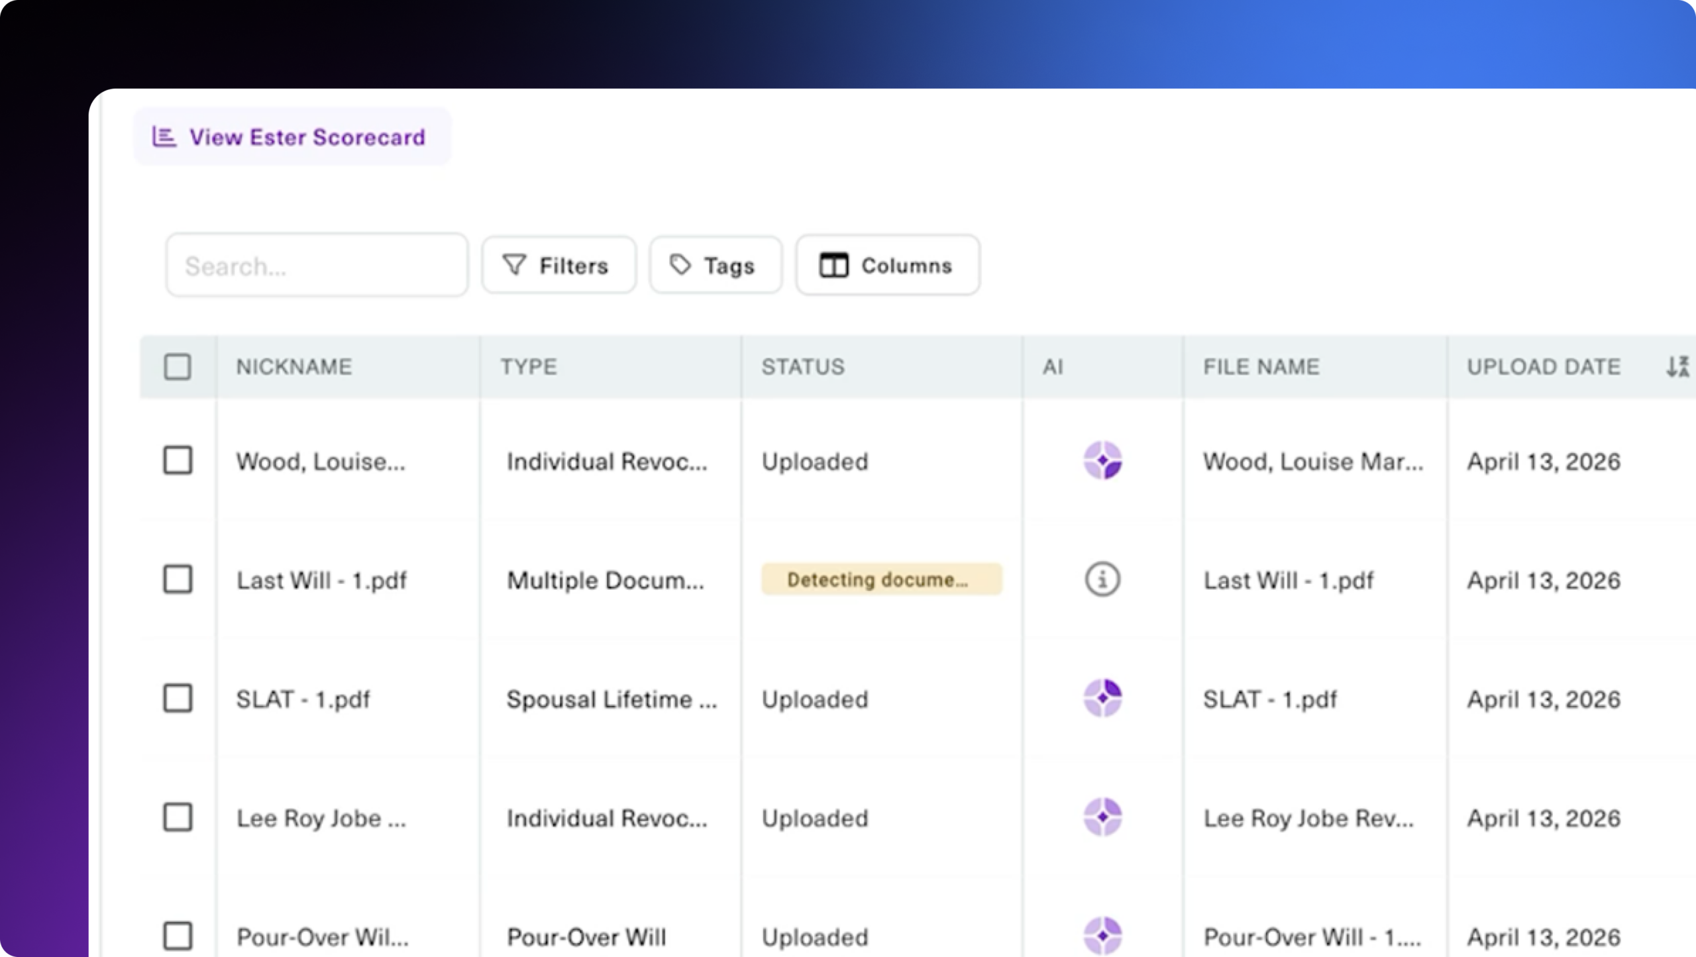Open the Filters dropdown
This screenshot has height=957, width=1696.
pyautogui.click(x=558, y=265)
